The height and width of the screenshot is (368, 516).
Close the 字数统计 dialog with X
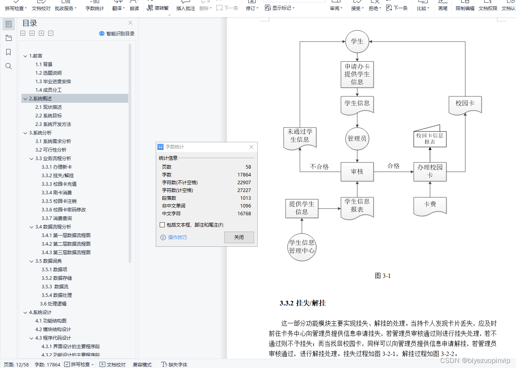[x=251, y=147]
